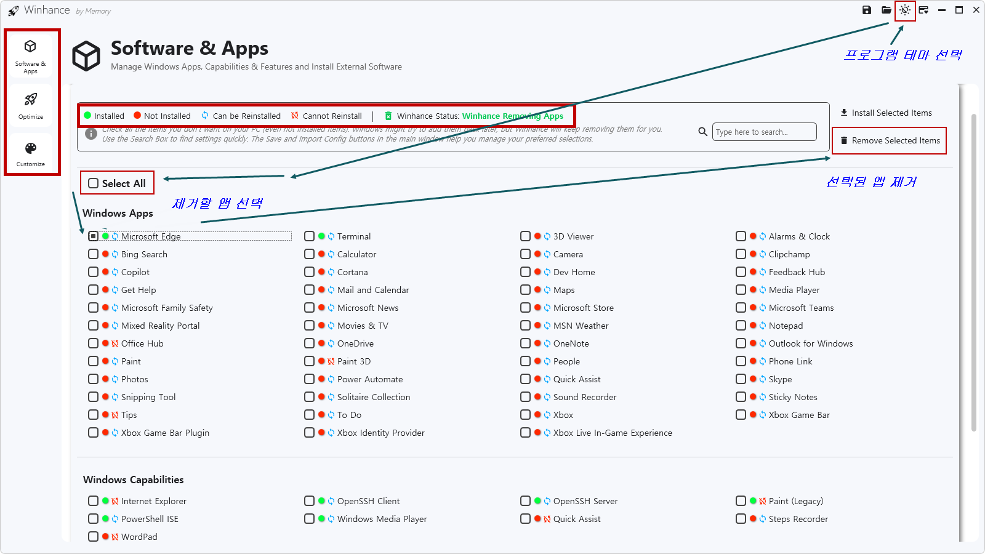Click the reinstall icon beside Xbox Game Bar
Image resolution: width=985 pixels, height=554 pixels.
[763, 415]
